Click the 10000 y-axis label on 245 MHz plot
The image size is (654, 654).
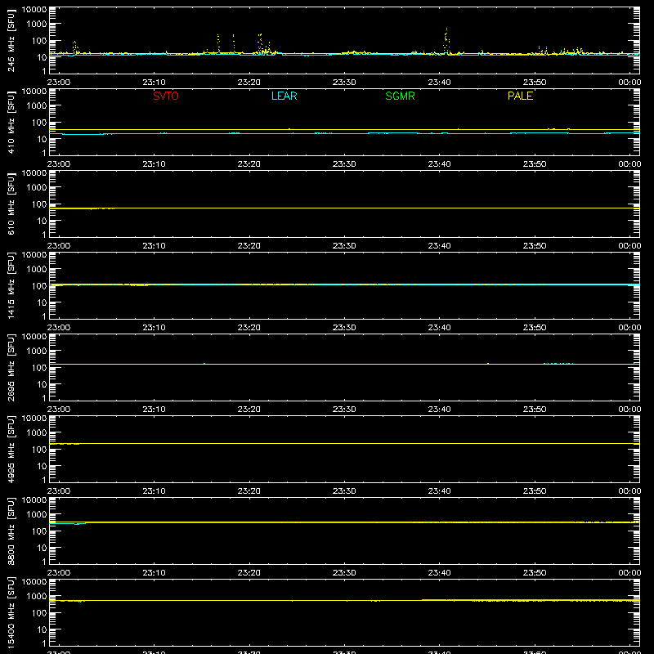click(x=34, y=10)
